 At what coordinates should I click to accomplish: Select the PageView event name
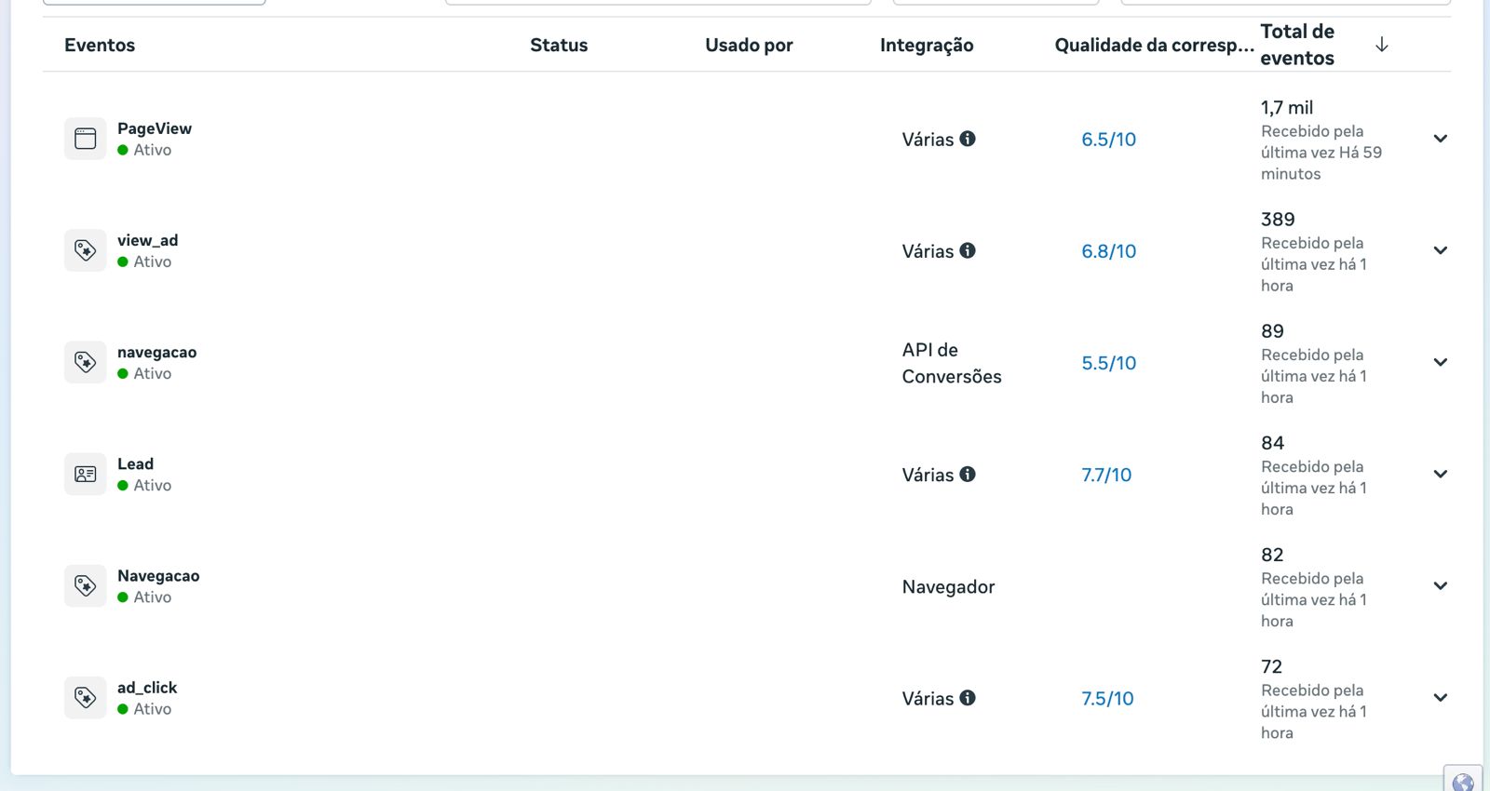[155, 128]
